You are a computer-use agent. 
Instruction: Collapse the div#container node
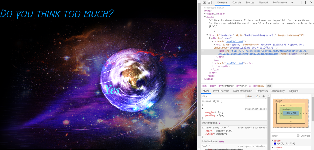tap(207, 35)
